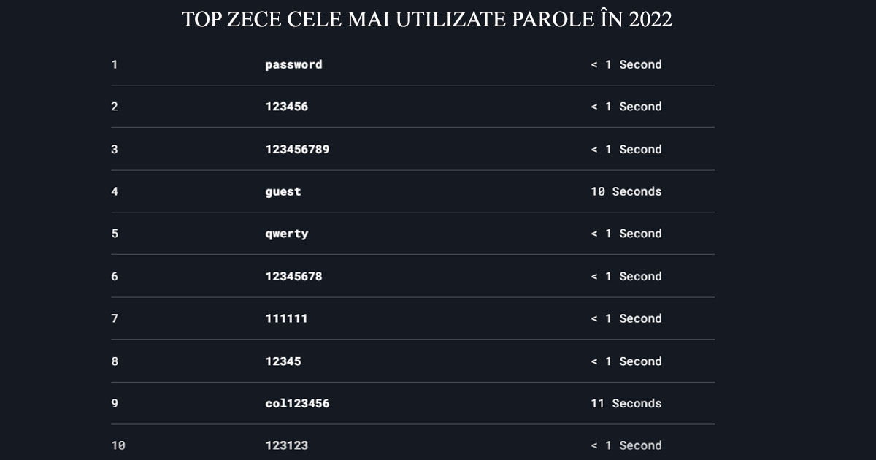Click the "123123" password text

click(x=286, y=445)
